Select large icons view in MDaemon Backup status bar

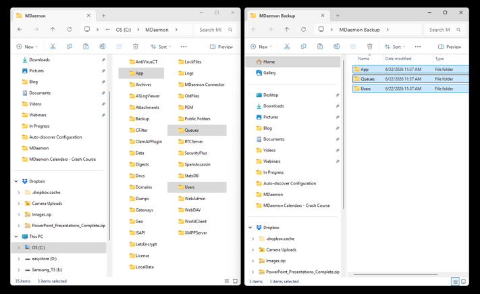464,281
